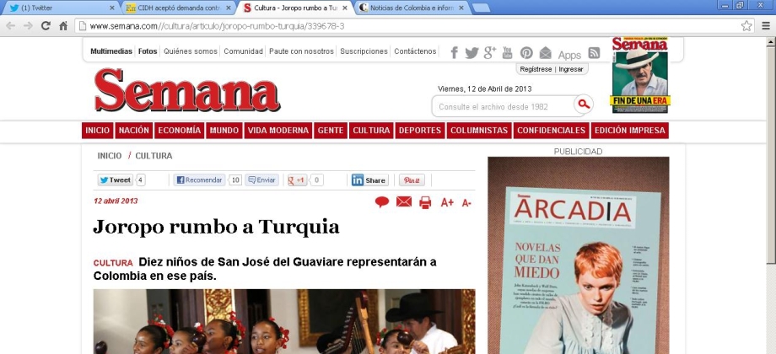Open the COLUMNISTAS section
The height and width of the screenshot is (354, 776).
pos(479,131)
